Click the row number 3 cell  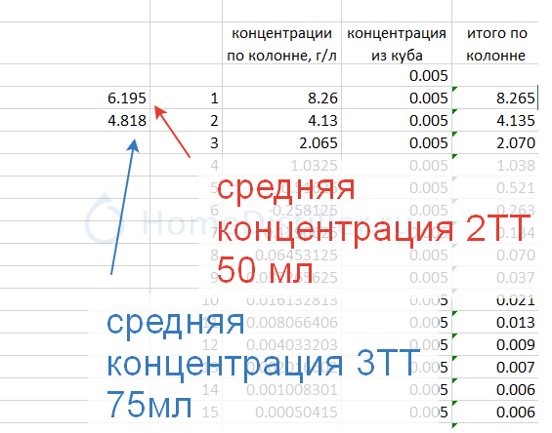pyautogui.click(x=187, y=142)
